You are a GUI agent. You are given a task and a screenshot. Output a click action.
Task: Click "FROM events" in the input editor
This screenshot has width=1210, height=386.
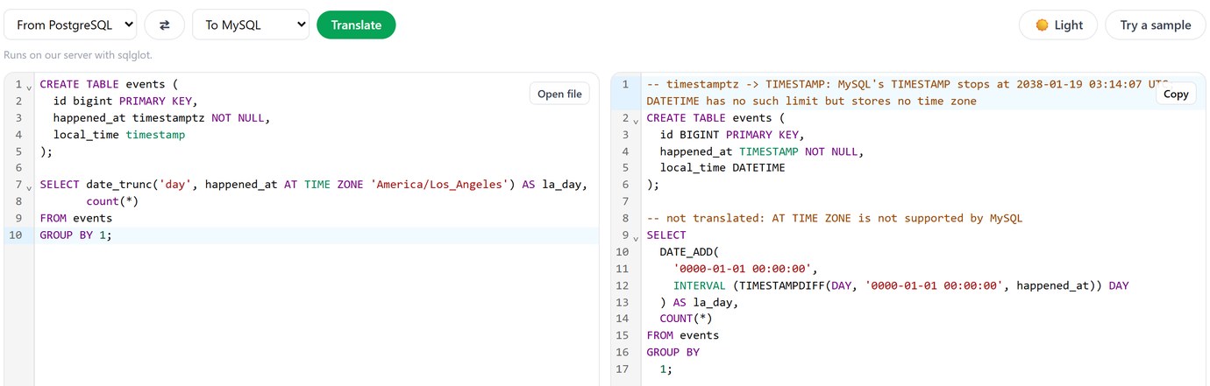75,218
